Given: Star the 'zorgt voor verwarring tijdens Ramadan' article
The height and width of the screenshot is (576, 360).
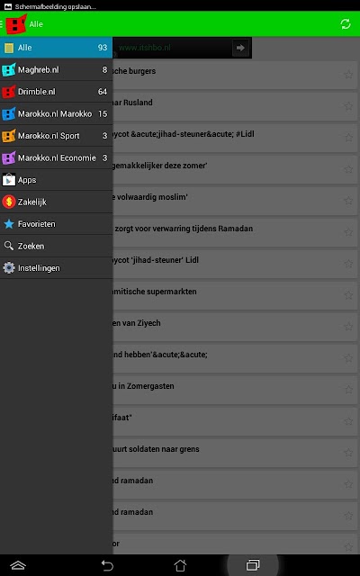Looking at the screenshot, I should coord(348,232).
